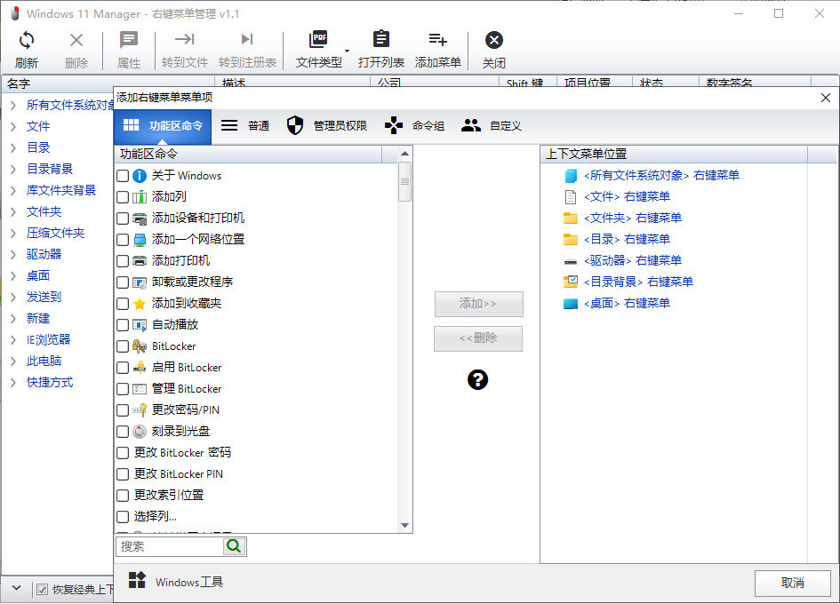
Task: Click the File Type (文件类型) PDF icon
Action: [x=319, y=39]
